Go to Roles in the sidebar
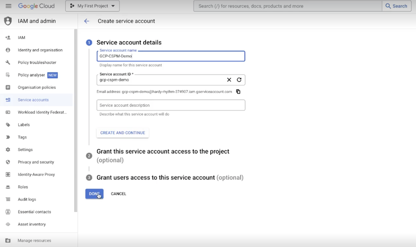 (23, 187)
